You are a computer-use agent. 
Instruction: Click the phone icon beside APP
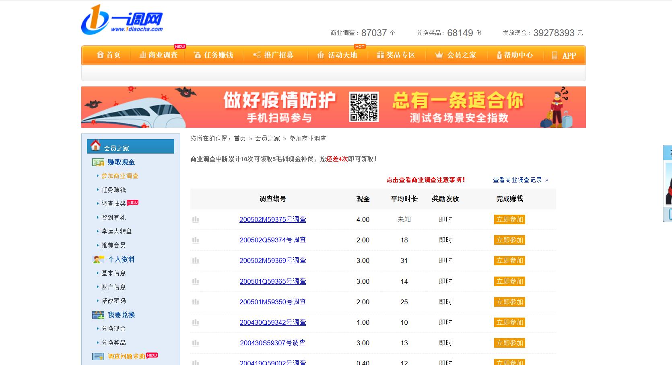click(554, 55)
